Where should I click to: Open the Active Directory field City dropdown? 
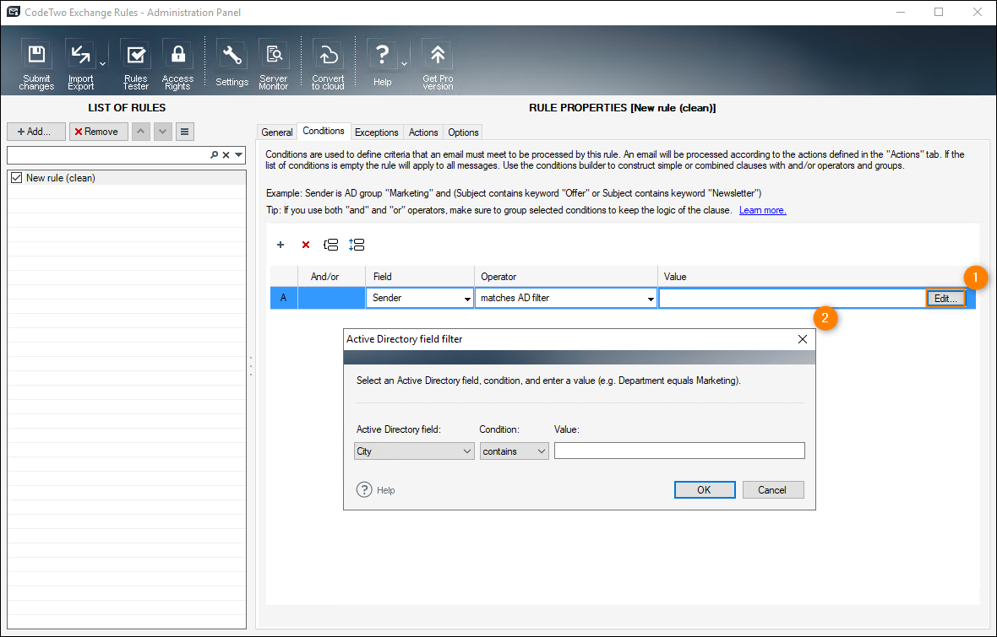tap(414, 451)
